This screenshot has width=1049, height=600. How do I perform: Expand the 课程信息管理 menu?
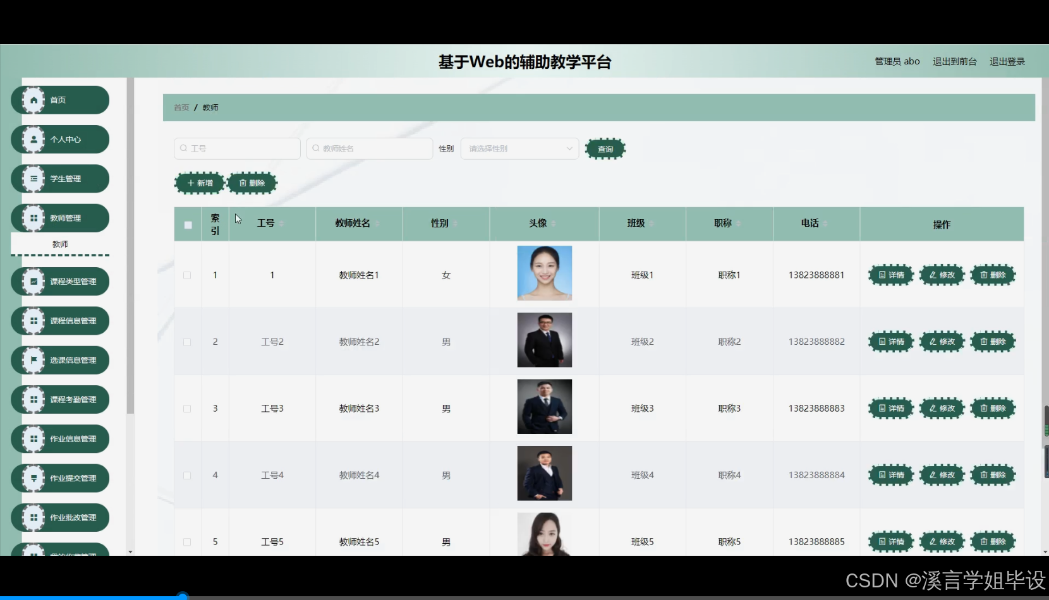[60, 321]
